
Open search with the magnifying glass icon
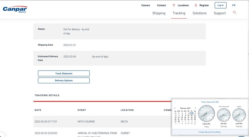pos(234,12)
